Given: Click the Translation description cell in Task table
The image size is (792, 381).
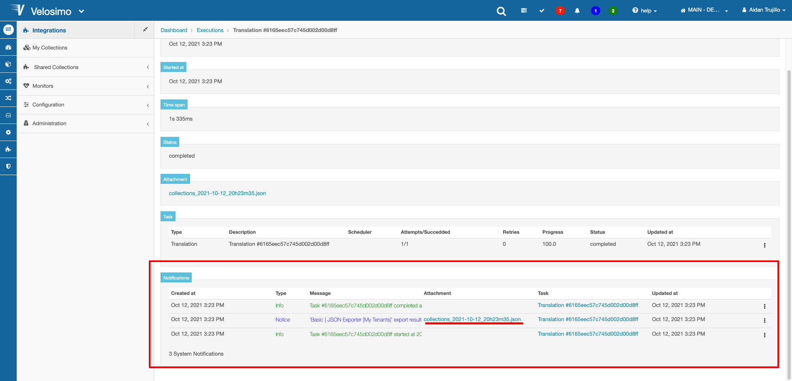Looking at the screenshot, I should [x=279, y=244].
